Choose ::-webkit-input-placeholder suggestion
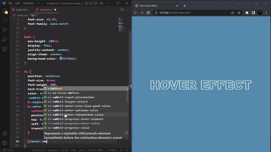The image size is (271, 152). coord(86,97)
